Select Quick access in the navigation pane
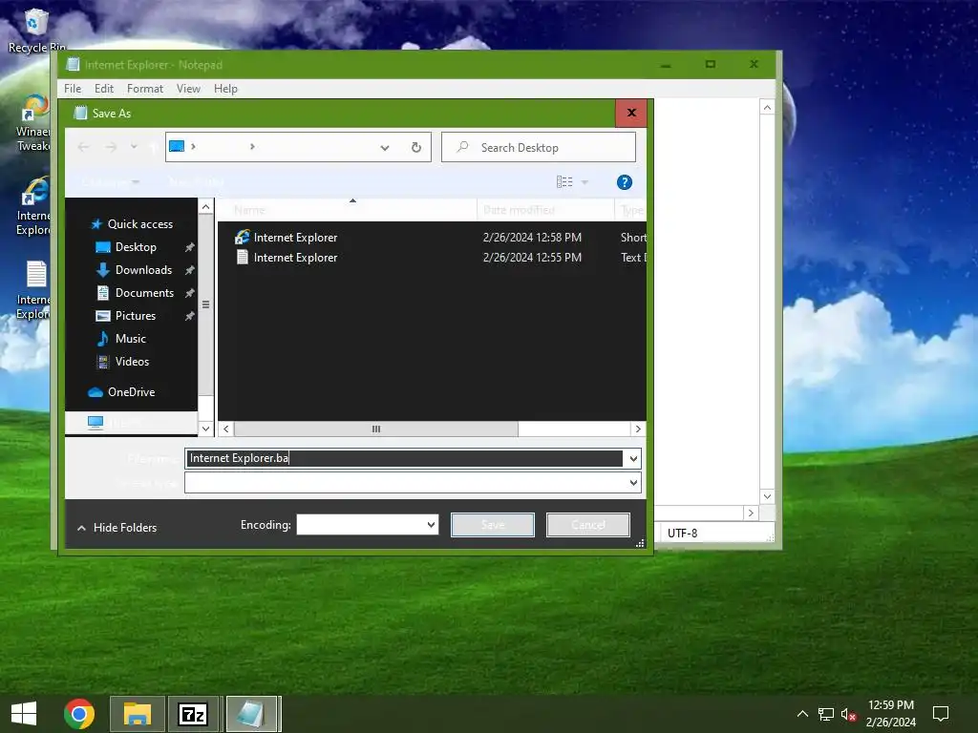This screenshot has width=978, height=733. pyautogui.click(x=139, y=224)
